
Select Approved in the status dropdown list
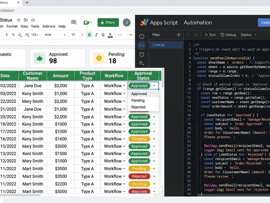(x=143, y=94)
